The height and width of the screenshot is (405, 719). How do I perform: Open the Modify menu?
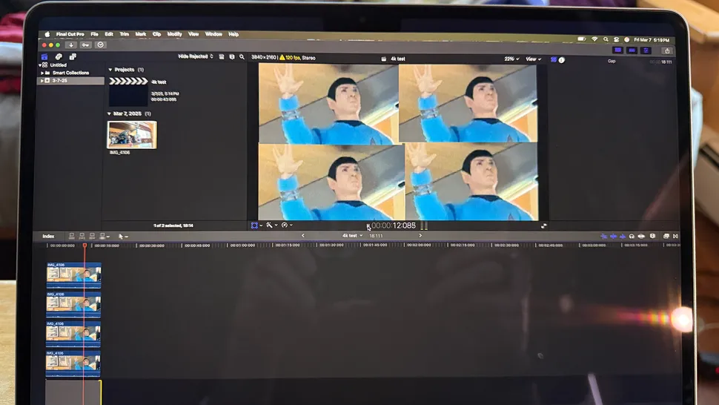(x=174, y=34)
